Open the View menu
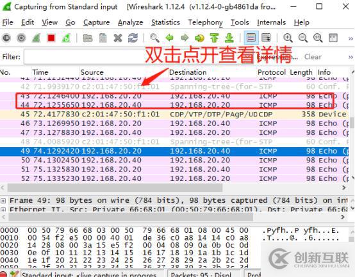 [x=49, y=22]
